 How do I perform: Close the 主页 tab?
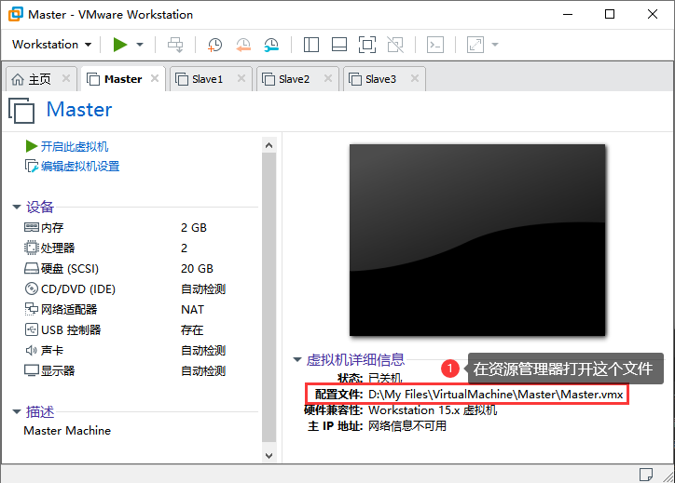pyautogui.click(x=66, y=78)
